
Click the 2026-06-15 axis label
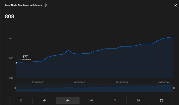tap(79, 82)
